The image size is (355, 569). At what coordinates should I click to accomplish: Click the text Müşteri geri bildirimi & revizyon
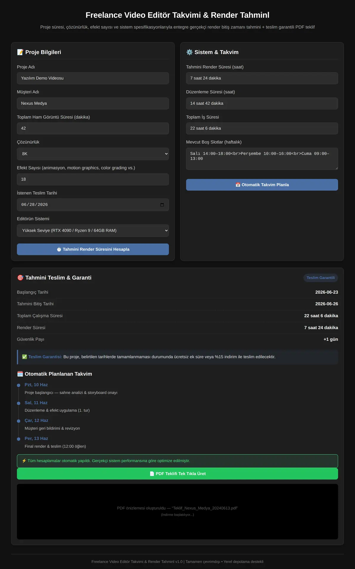pos(52,428)
